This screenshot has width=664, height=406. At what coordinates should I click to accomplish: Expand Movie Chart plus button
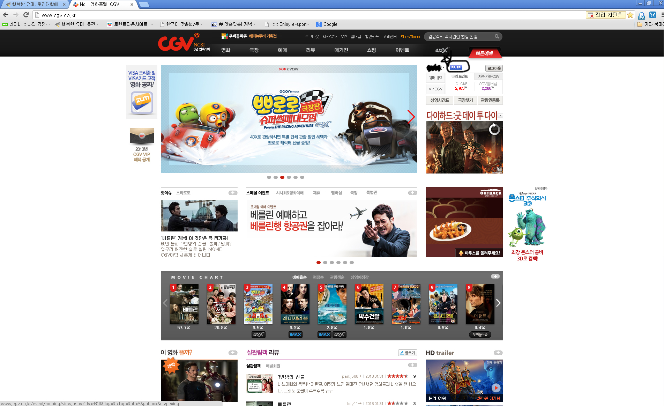pos(495,276)
